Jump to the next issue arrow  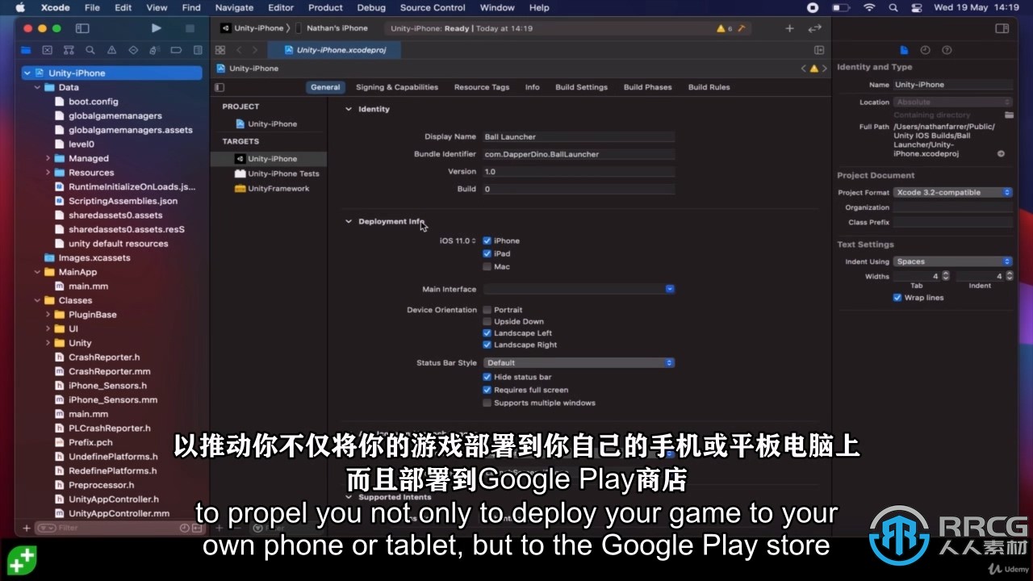tap(824, 69)
